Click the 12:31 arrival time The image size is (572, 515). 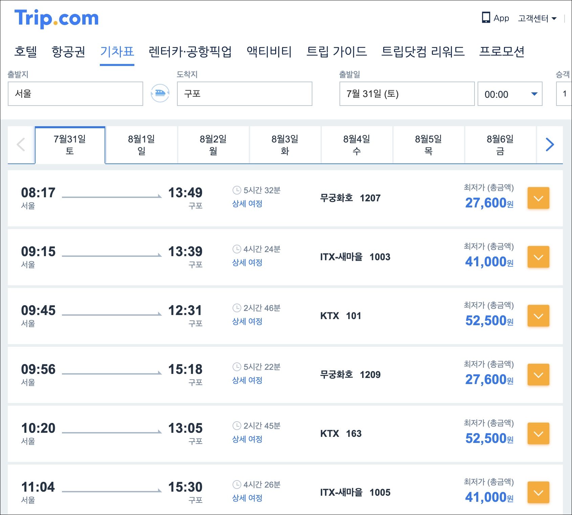185,310
